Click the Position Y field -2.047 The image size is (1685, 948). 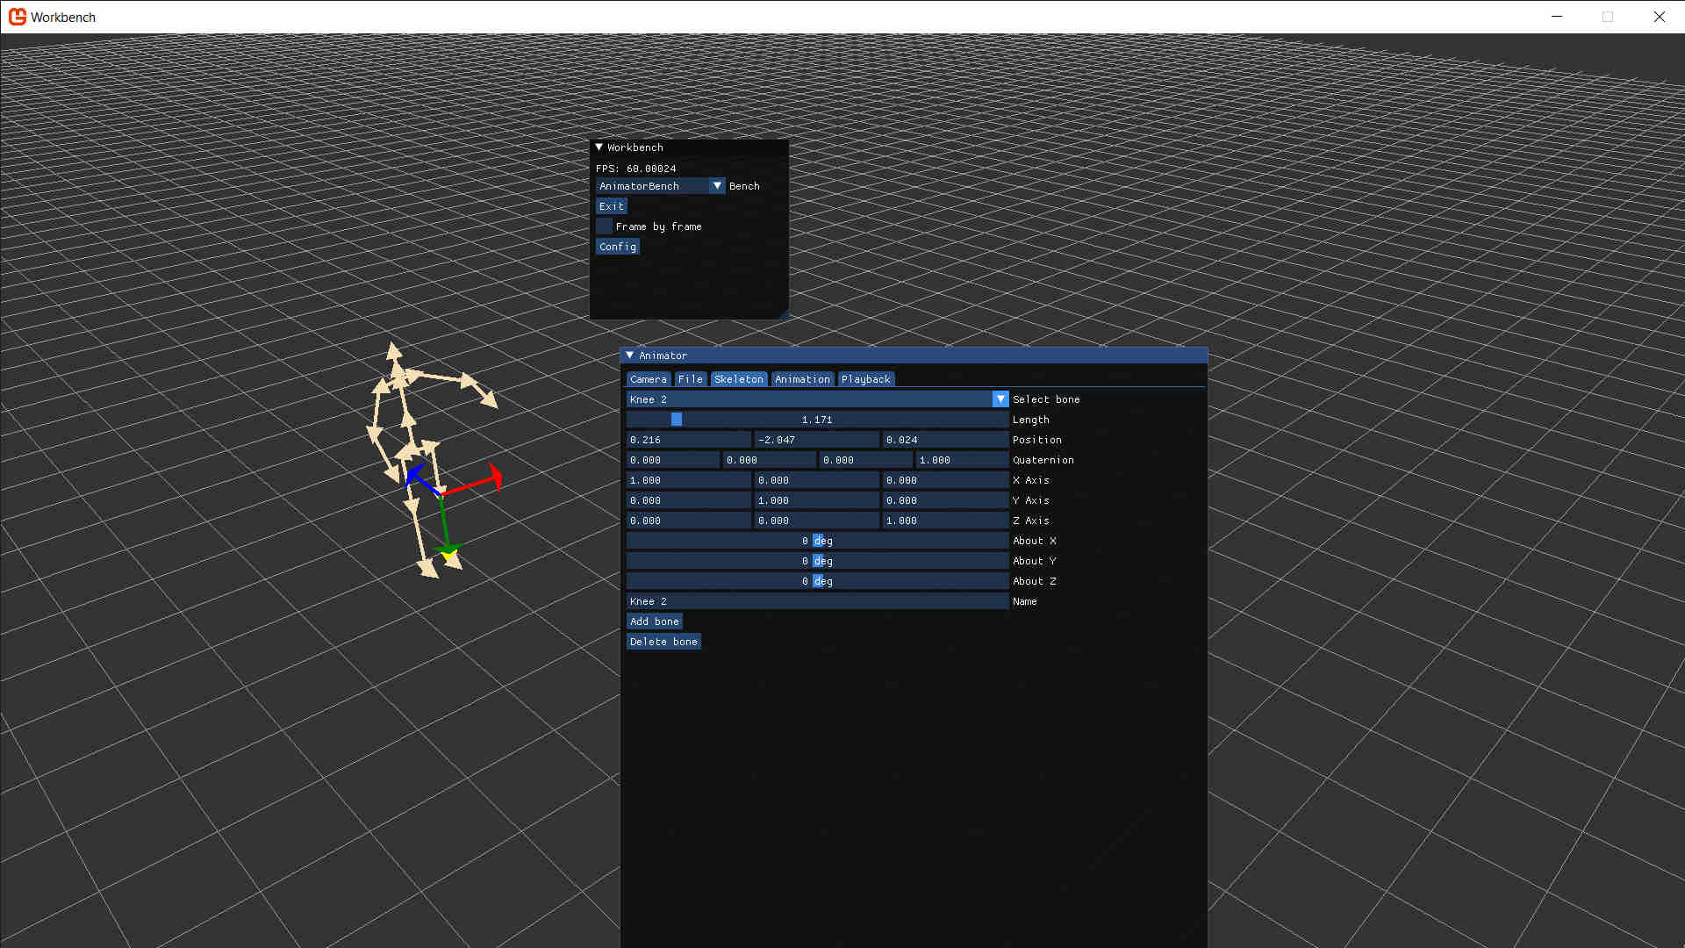[x=817, y=440]
